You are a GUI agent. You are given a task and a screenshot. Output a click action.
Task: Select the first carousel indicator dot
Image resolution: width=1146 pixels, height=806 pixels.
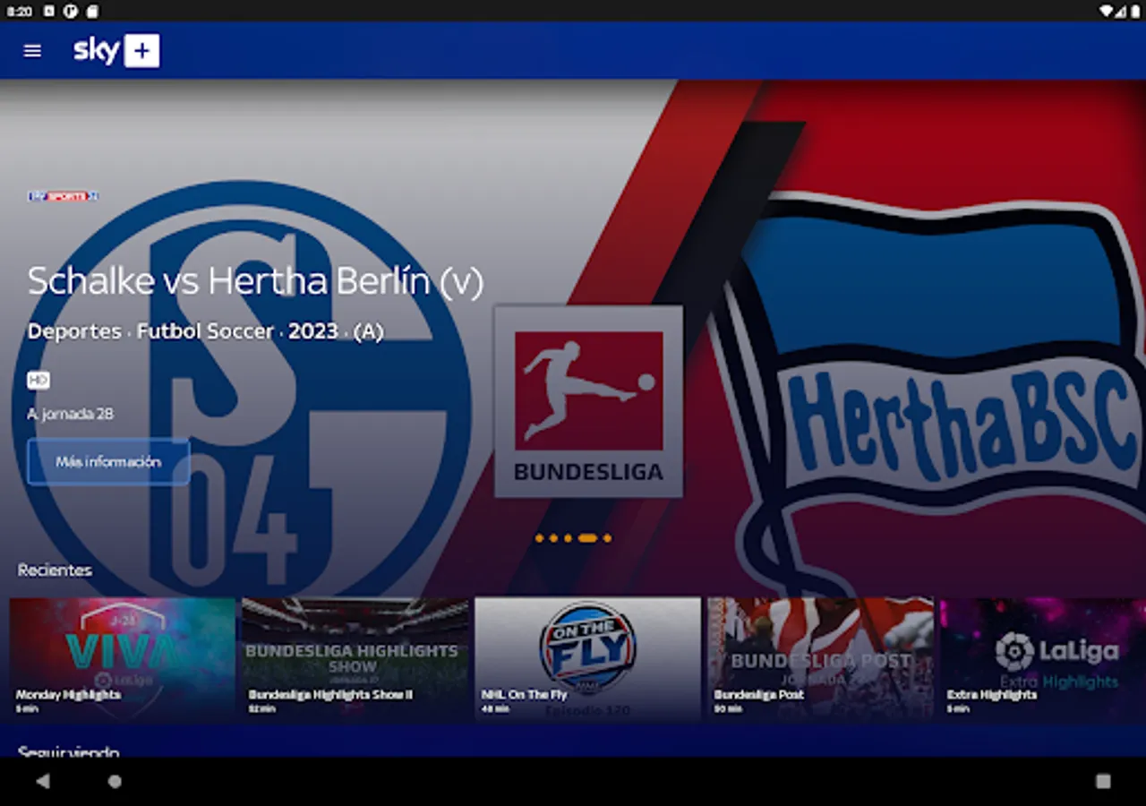539,538
